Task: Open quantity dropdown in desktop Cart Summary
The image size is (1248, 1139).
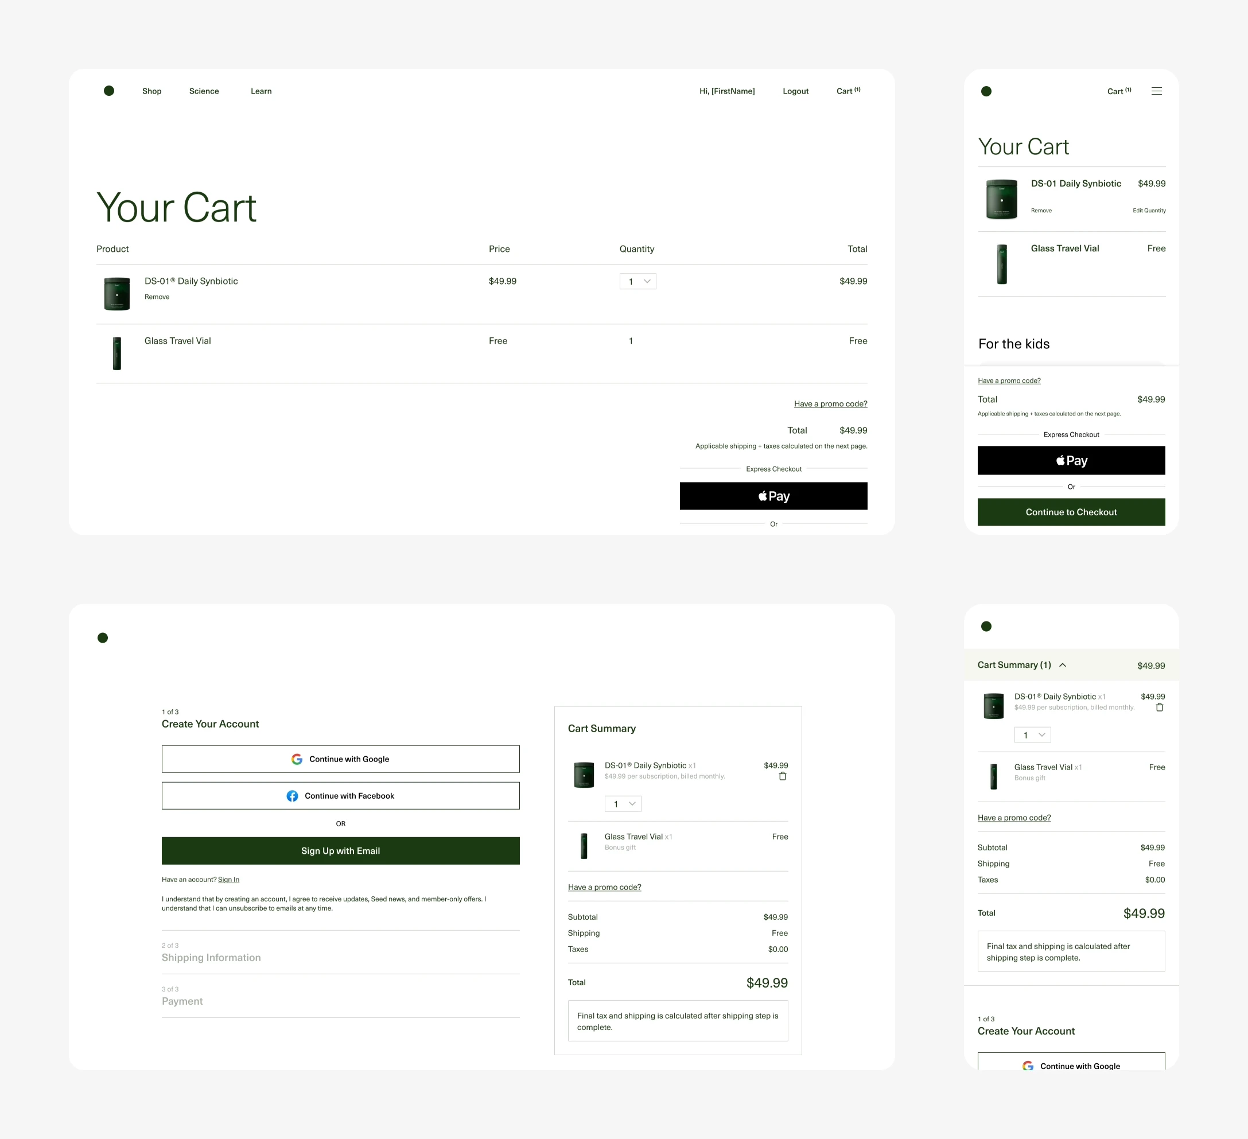Action: (x=623, y=804)
